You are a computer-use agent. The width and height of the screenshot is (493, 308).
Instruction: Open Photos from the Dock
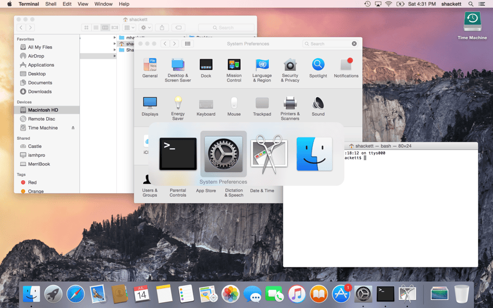point(231,294)
